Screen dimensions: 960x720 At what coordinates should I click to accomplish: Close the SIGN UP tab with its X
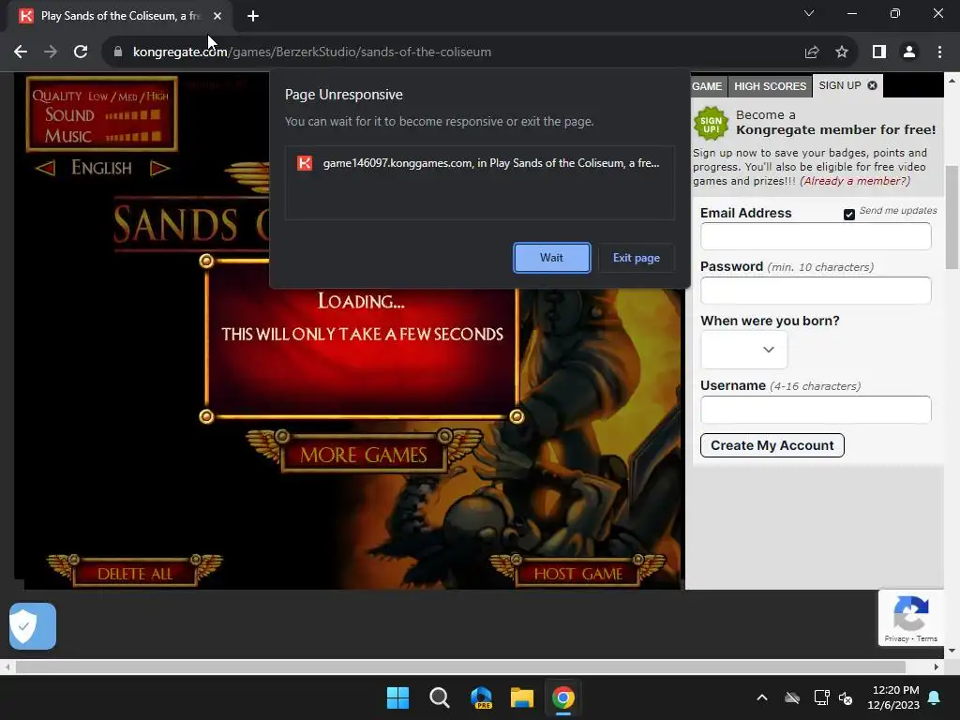873,85
